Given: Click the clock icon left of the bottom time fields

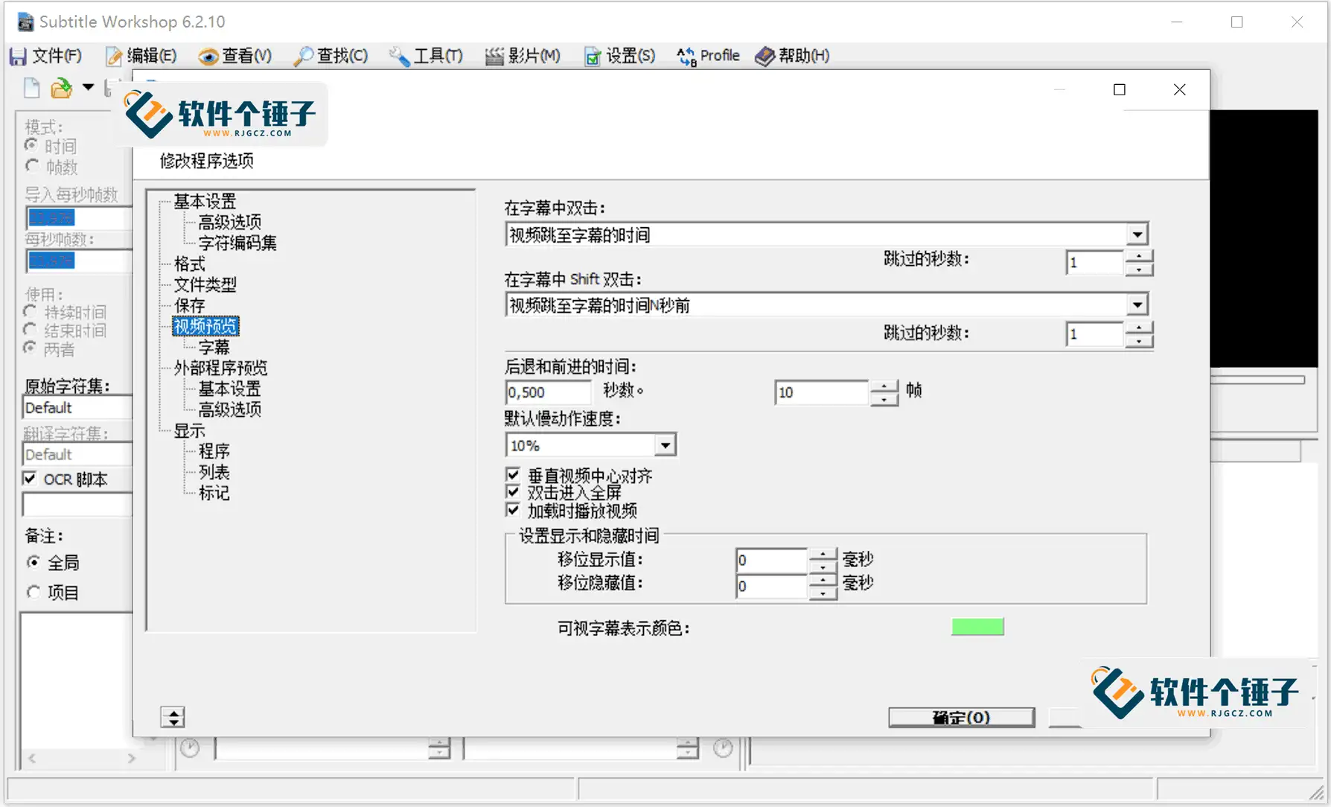Looking at the screenshot, I should pos(190,747).
